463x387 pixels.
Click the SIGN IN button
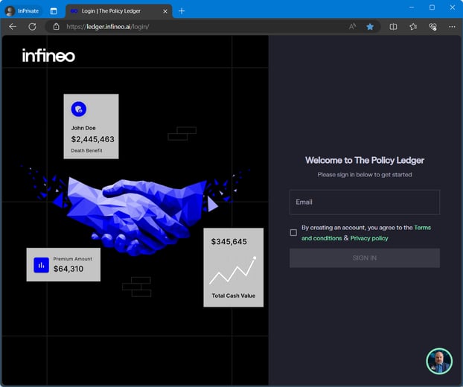point(365,258)
